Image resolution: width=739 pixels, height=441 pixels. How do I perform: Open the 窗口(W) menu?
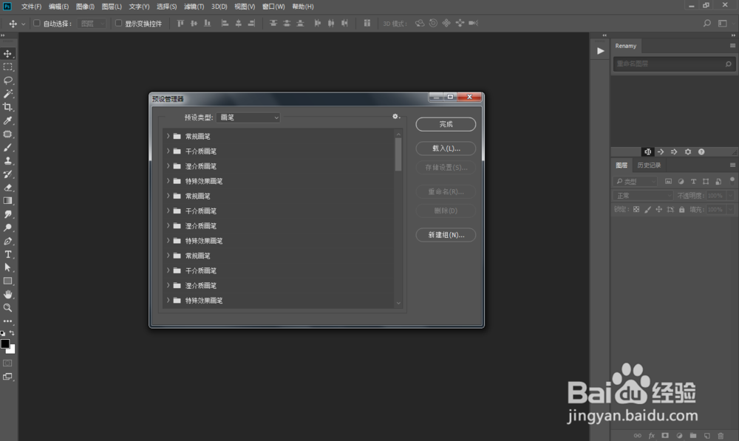pos(273,7)
